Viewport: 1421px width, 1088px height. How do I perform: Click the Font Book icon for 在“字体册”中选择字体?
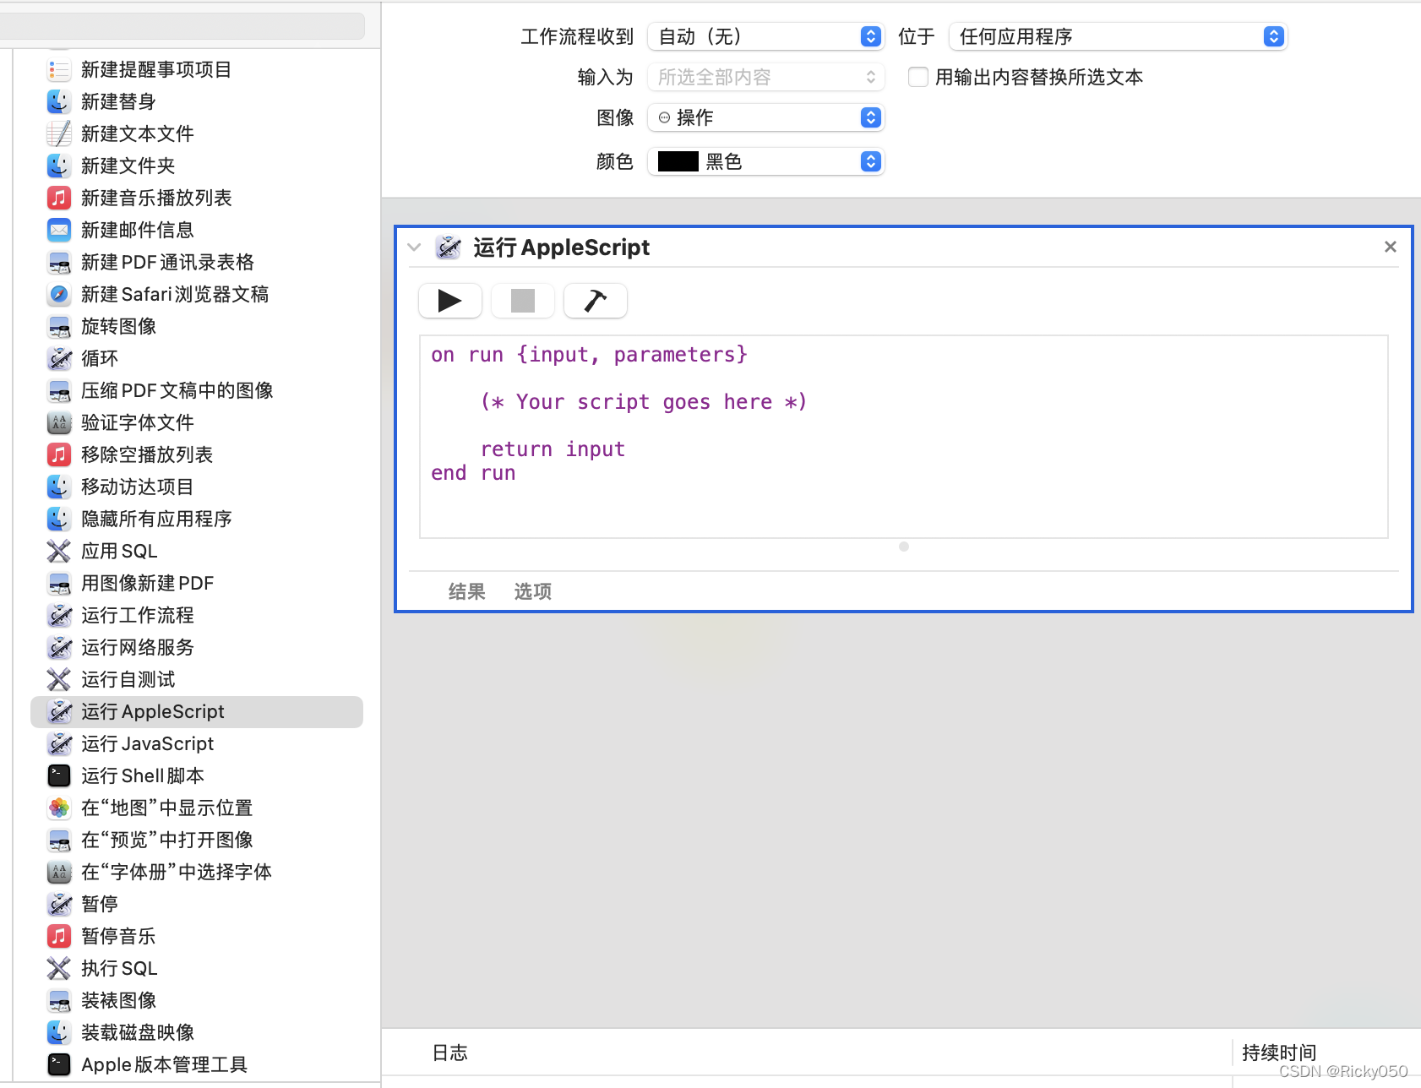click(x=58, y=872)
